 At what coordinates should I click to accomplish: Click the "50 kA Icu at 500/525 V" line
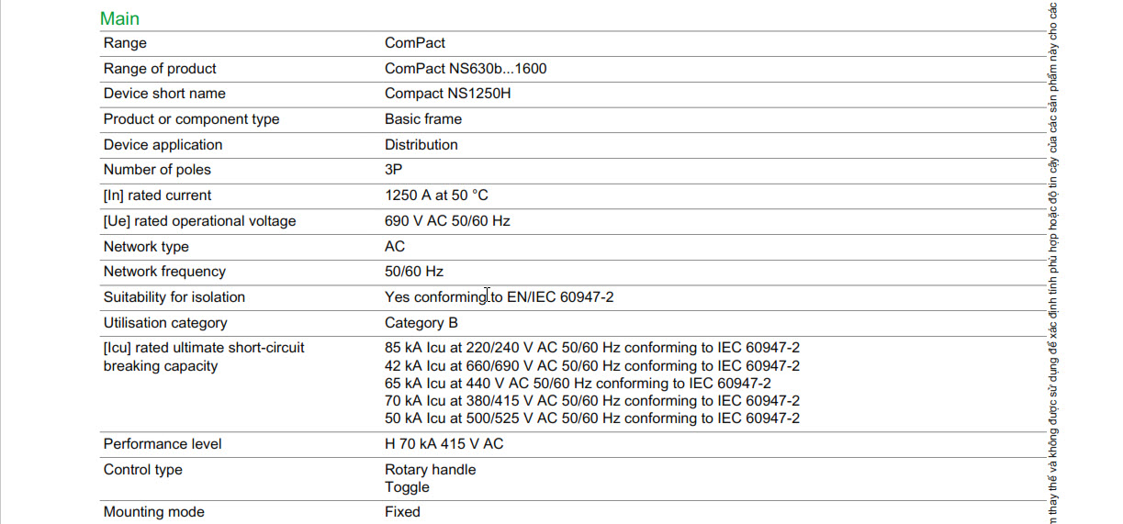pyautogui.click(x=592, y=418)
